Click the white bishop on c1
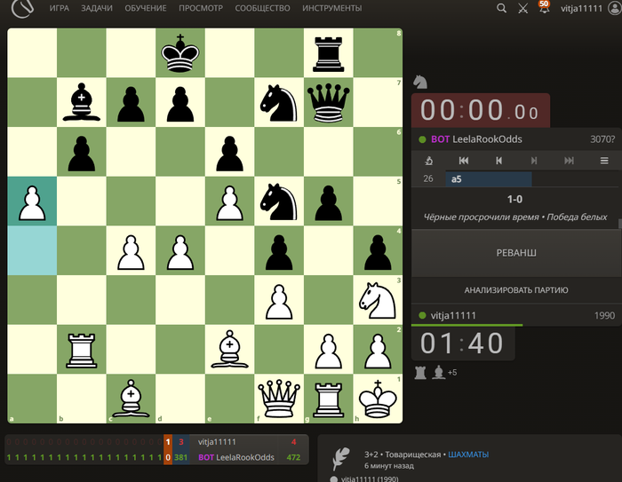Viewport: 622px width, 482px height. pos(131,399)
